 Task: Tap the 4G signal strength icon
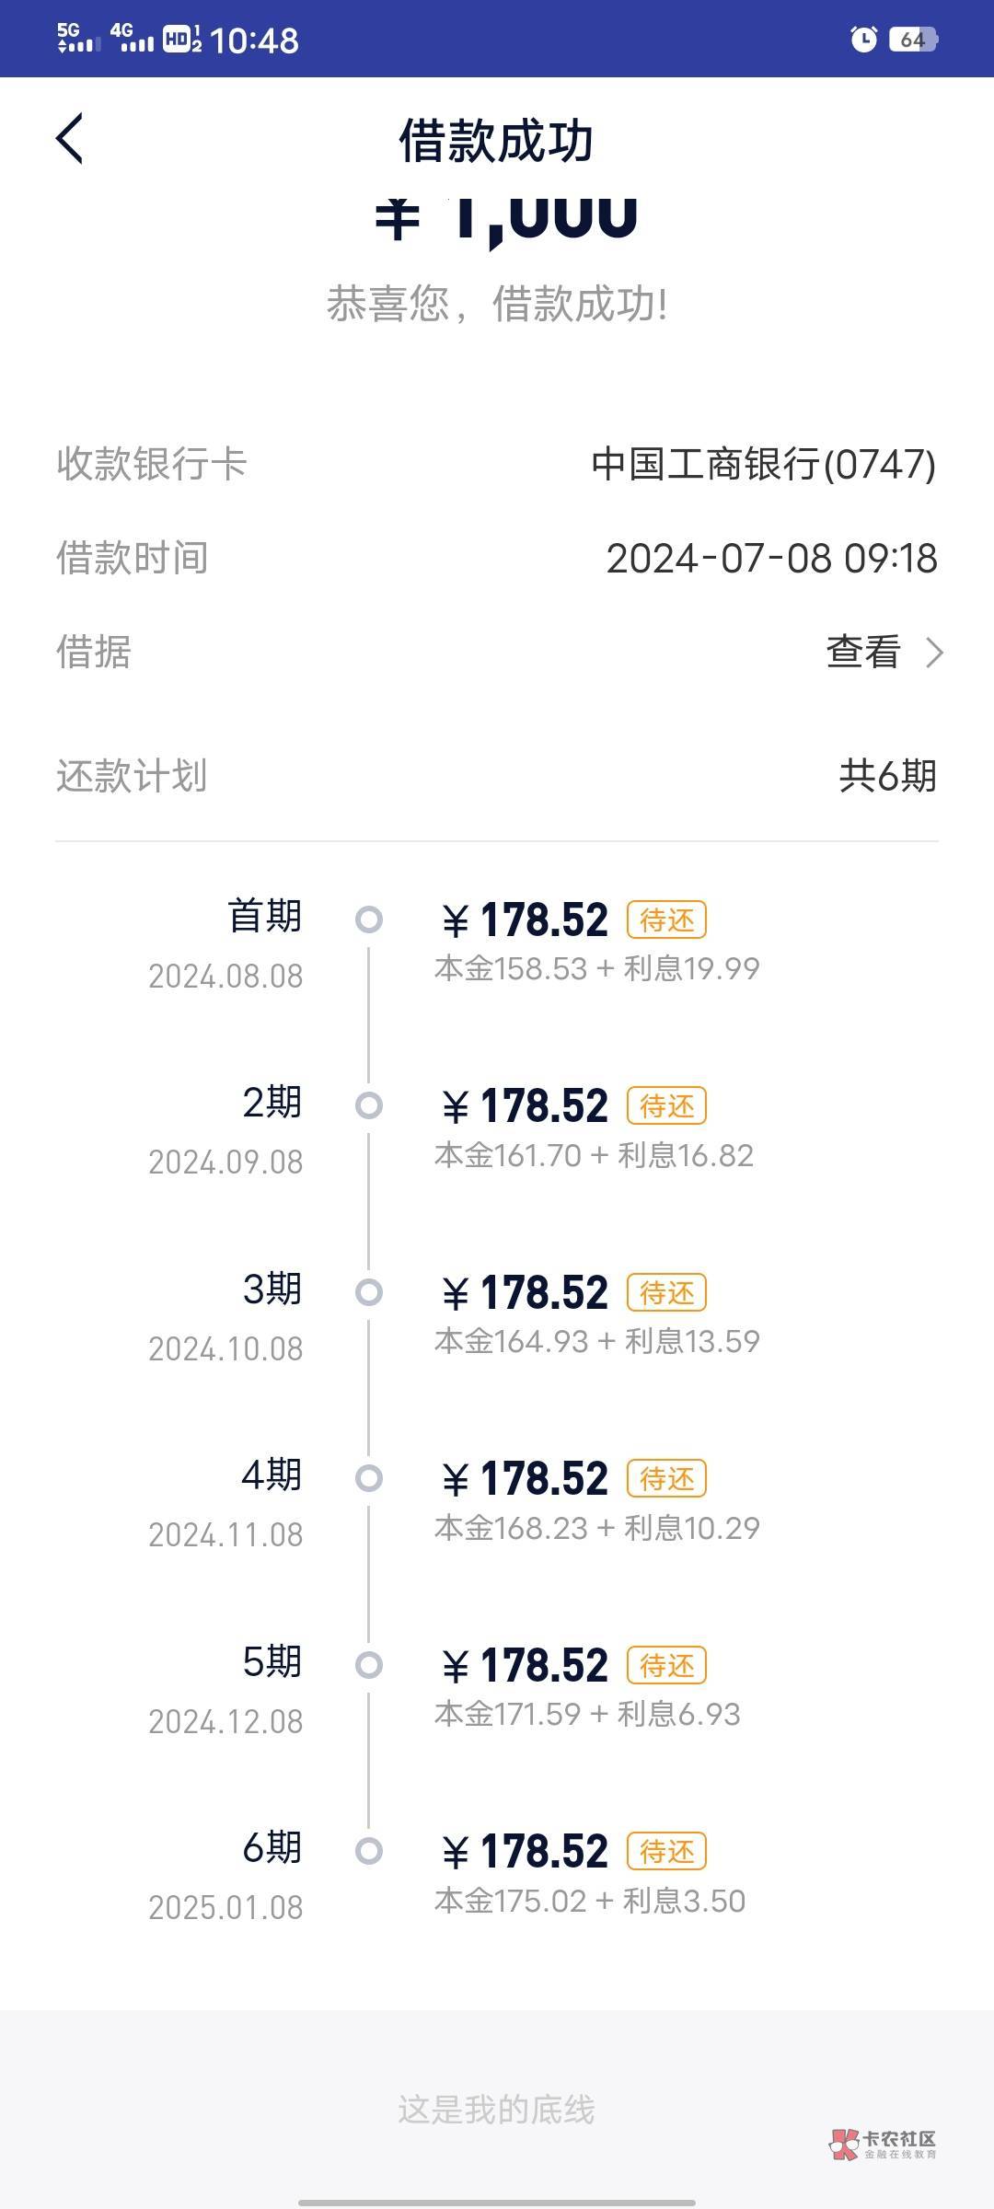click(x=132, y=39)
